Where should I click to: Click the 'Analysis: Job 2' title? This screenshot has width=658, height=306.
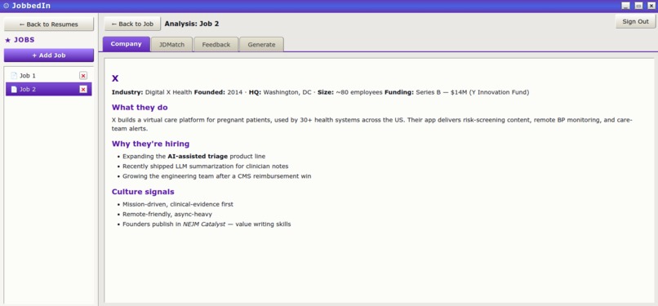pyautogui.click(x=192, y=24)
